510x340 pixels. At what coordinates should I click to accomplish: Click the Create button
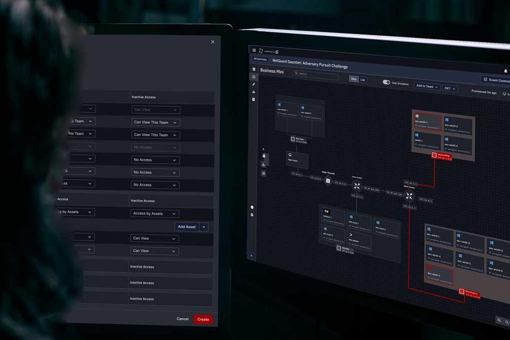coord(203,320)
